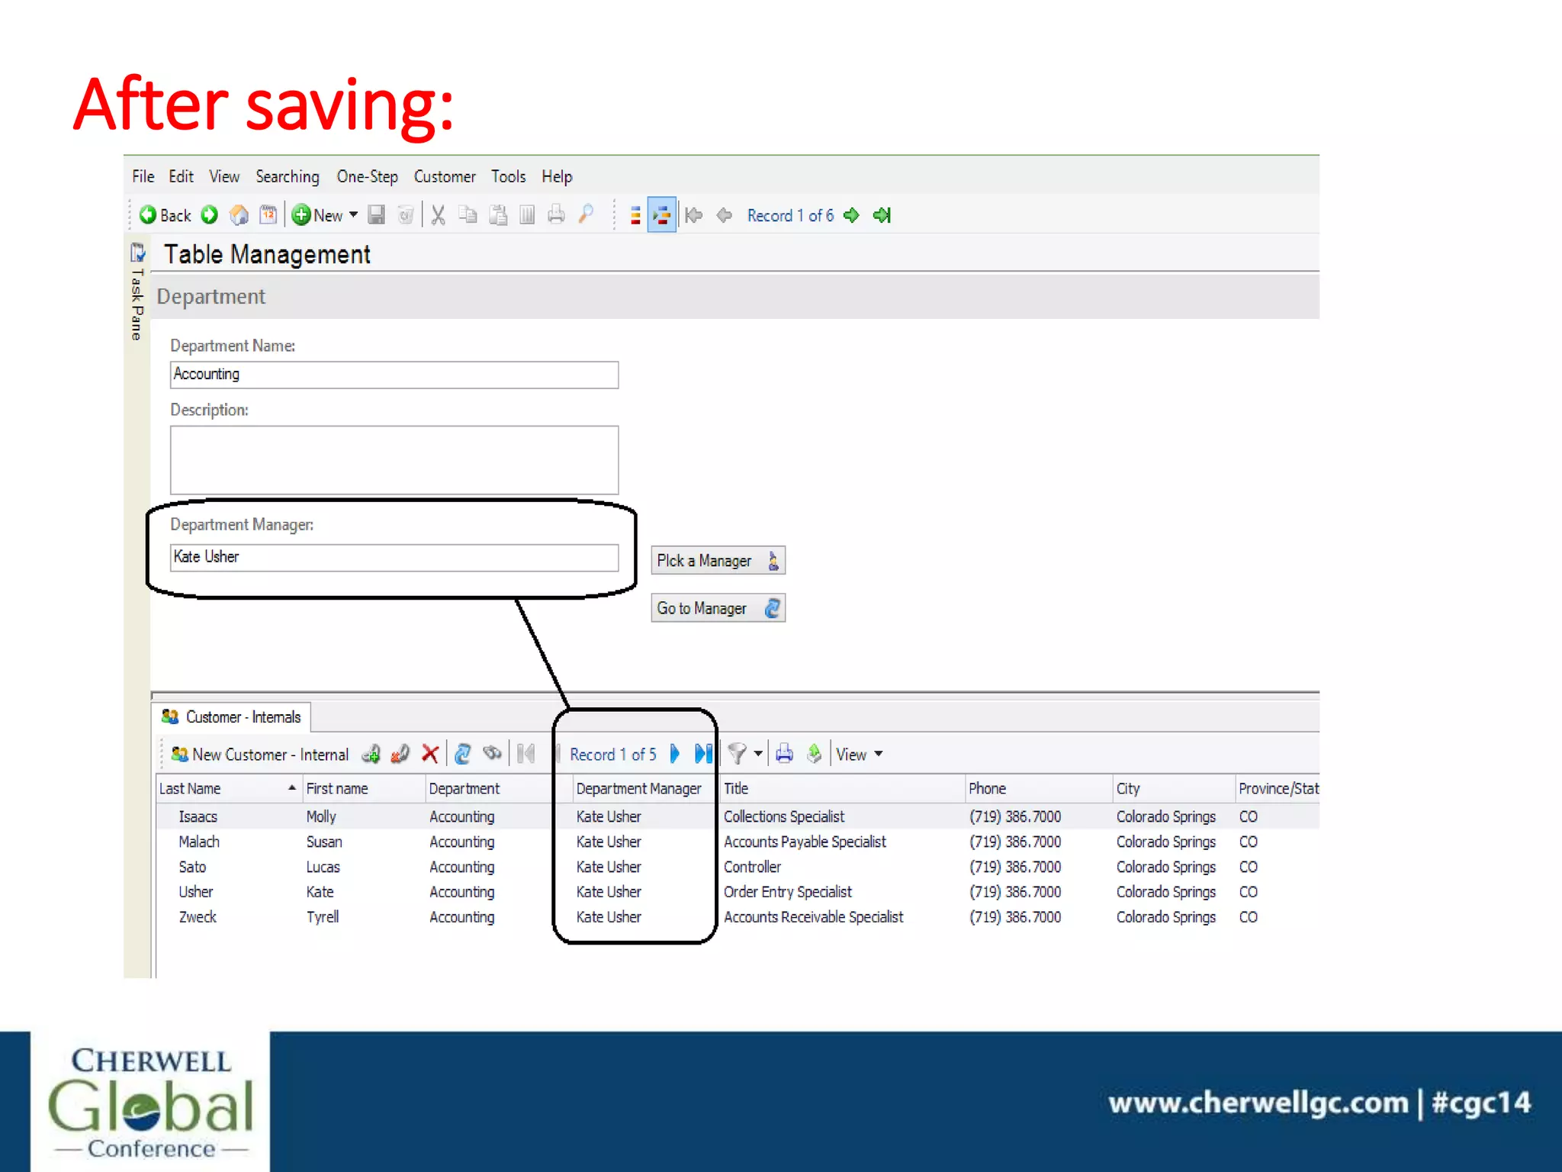
Task: Open the One-Step menu
Action: tap(367, 176)
